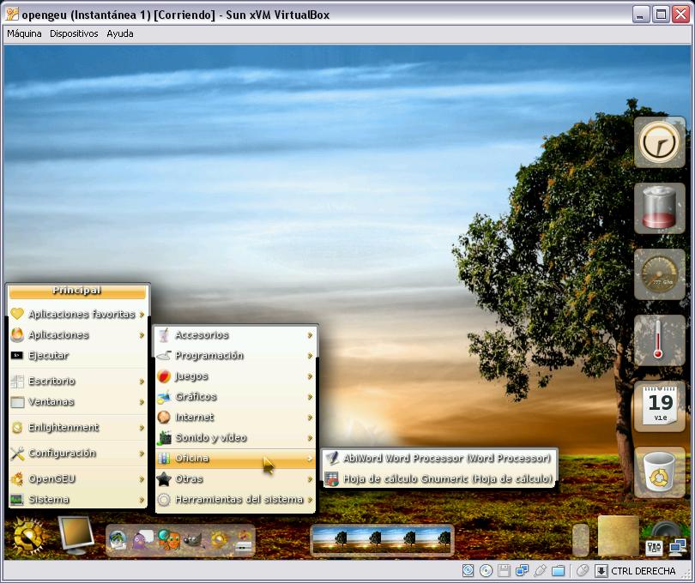Open Aplicaciones in the Principal menu
Screen dimensions: 695x583
(78, 335)
